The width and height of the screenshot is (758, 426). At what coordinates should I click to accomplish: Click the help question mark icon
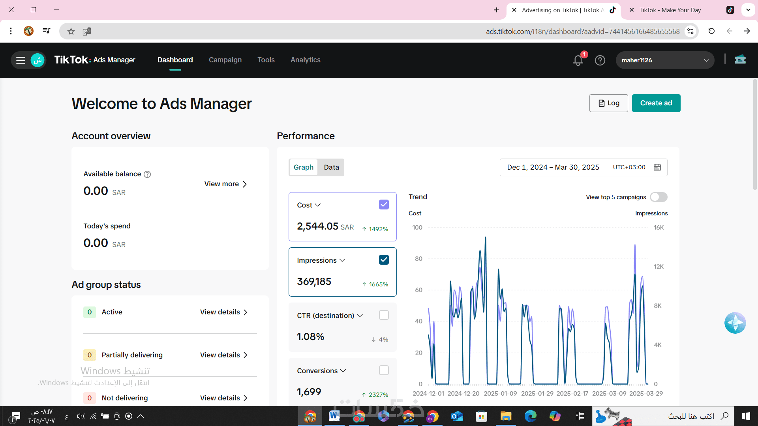600,60
